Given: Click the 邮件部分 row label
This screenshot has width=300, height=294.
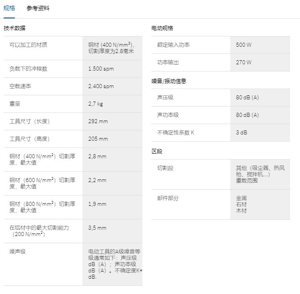Looking at the screenshot, I should [168, 198].
